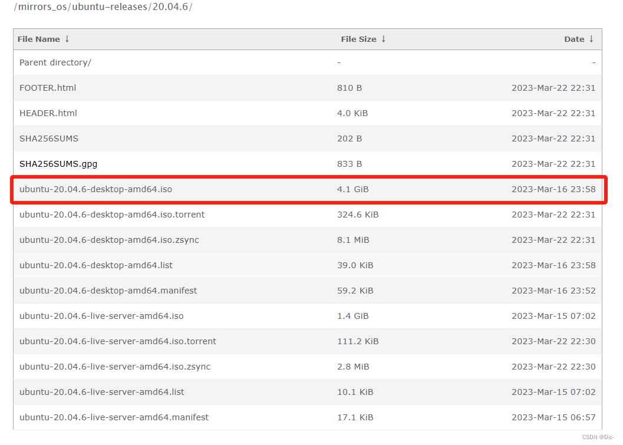Download ubuntu-20.04.6-desktop-amd64.iso.zsync
This screenshot has width=623, height=445.
pos(109,240)
